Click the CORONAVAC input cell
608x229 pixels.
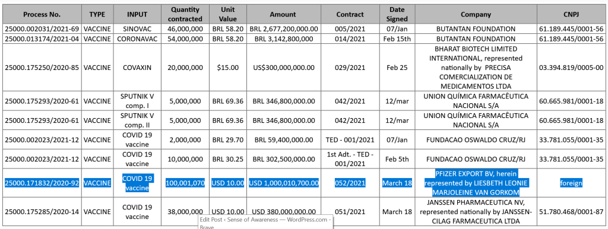(138, 39)
